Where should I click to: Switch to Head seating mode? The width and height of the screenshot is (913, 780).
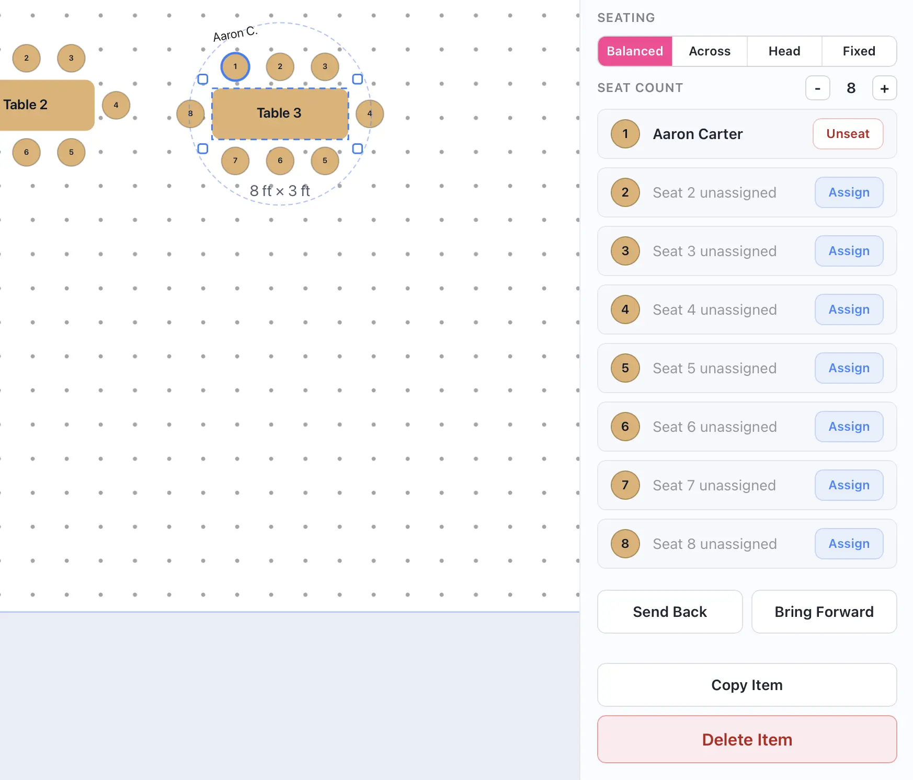784,51
